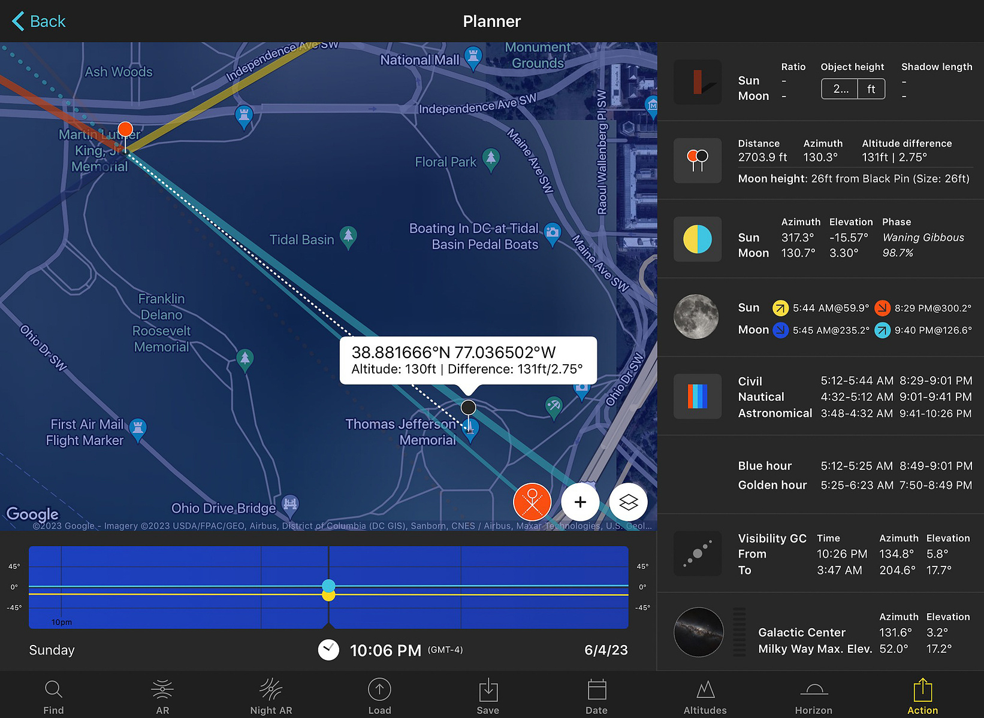The width and height of the screenshot is (984, 718).
Task: Tap the clock icon beside 10:06 PM
Action: tap(328, 650)
